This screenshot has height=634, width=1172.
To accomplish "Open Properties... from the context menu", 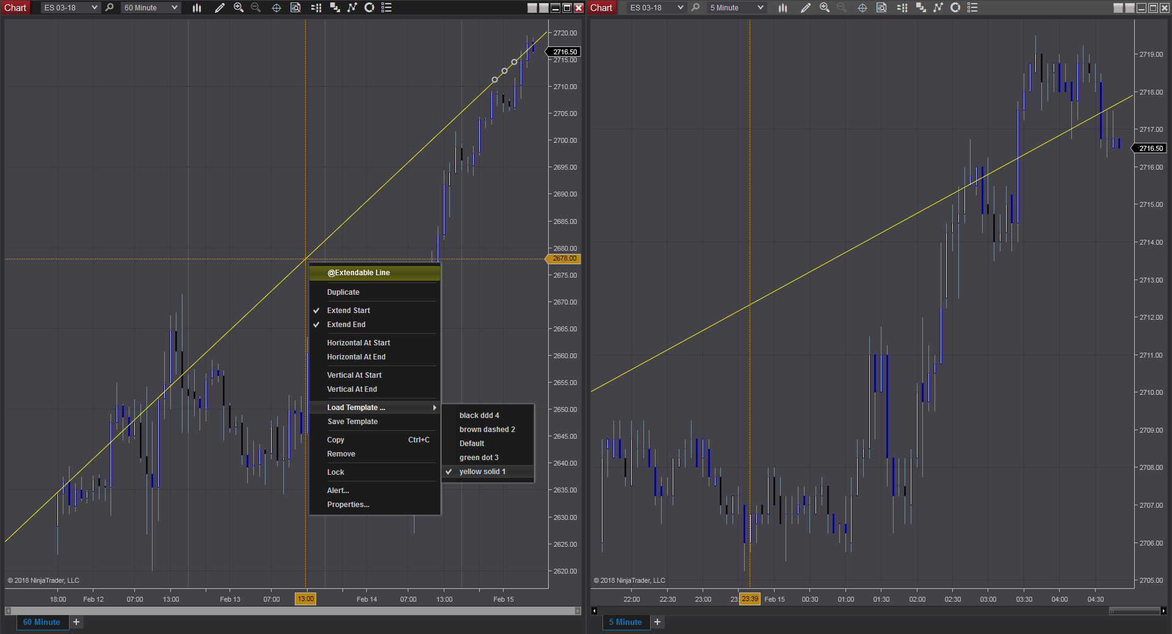I will (x=375, y=505).
